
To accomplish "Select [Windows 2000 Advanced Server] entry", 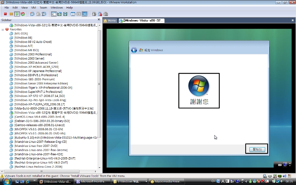I will pos(36,63).
